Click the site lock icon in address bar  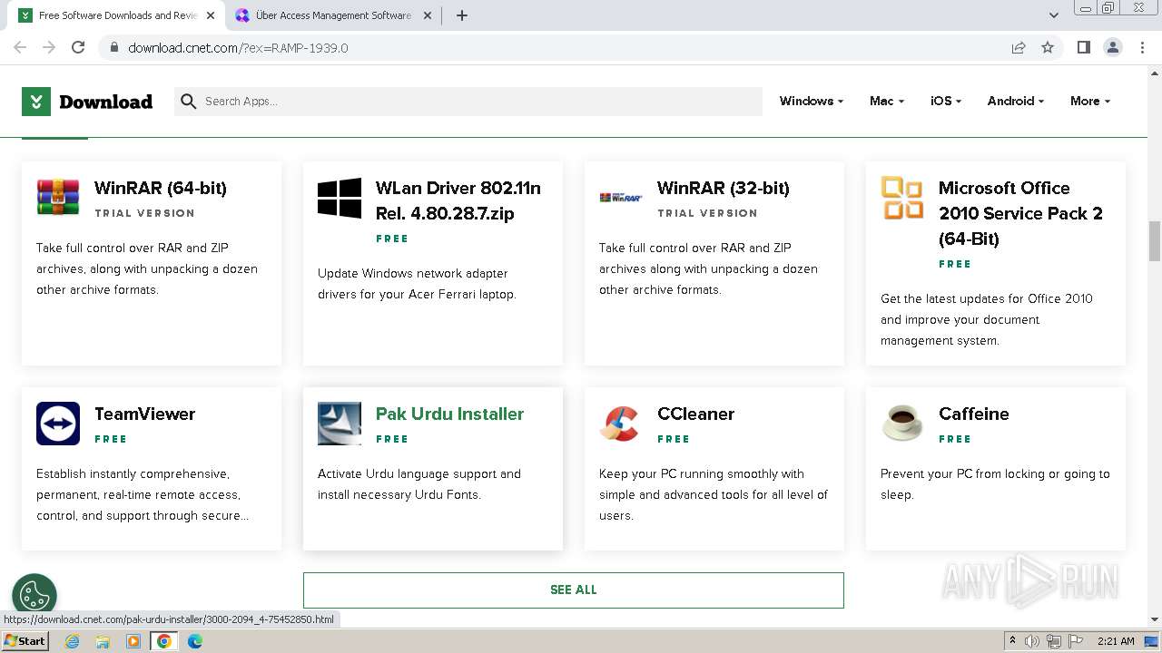[x=114, y=47]
